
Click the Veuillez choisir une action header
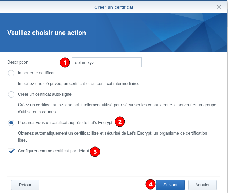(x=46, y=33)
